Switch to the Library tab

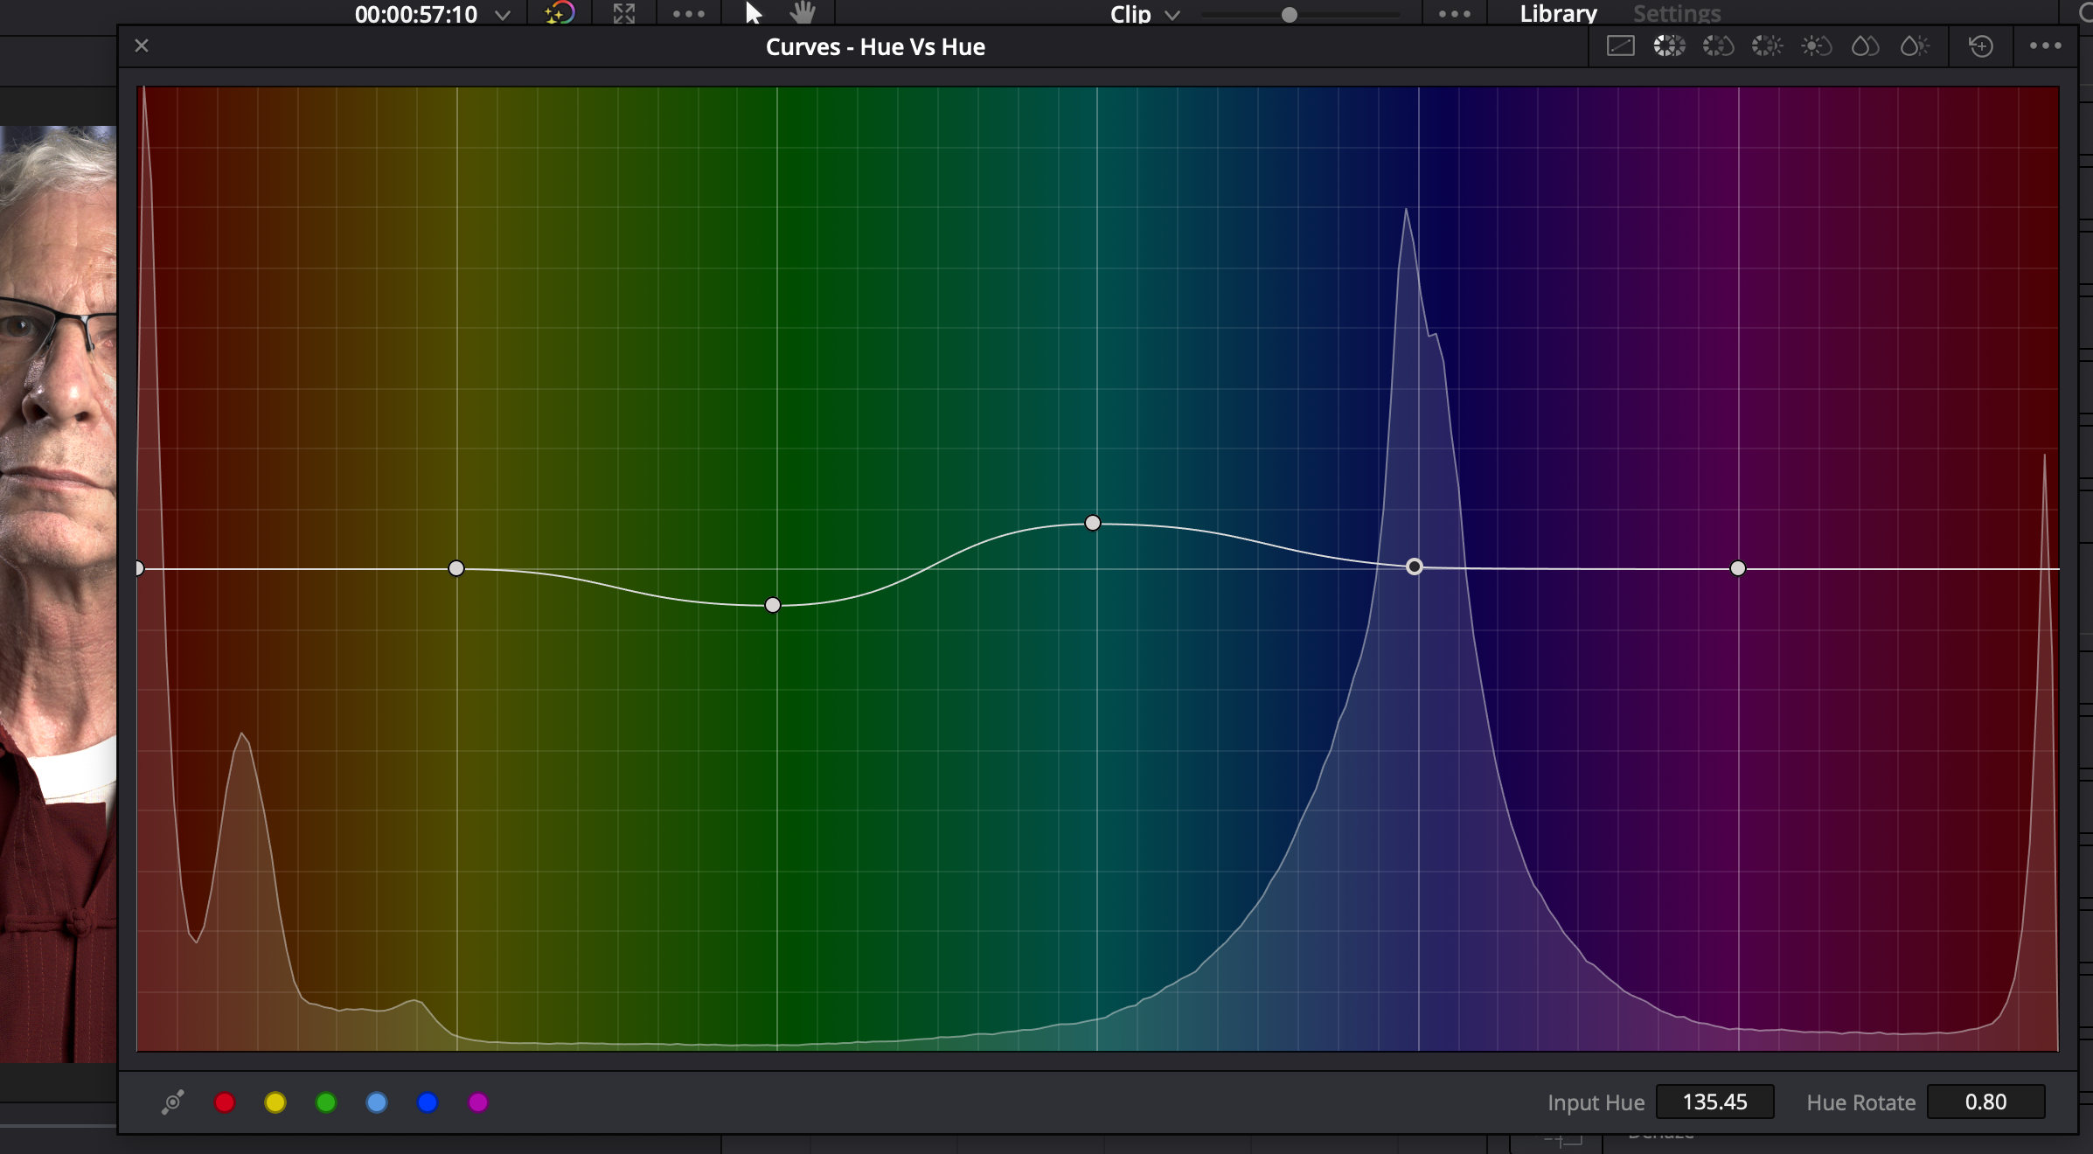click(1557, 13)
